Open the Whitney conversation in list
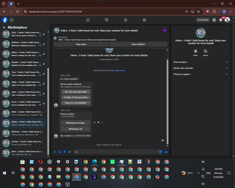Image resolution: width=235 pixels, height=188 pixels. (23, 133)
